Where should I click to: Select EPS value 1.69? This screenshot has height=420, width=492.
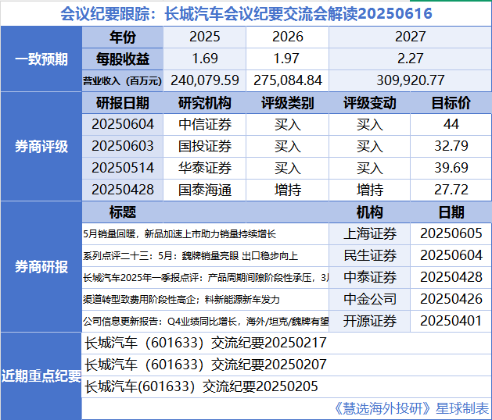point(205,59)
